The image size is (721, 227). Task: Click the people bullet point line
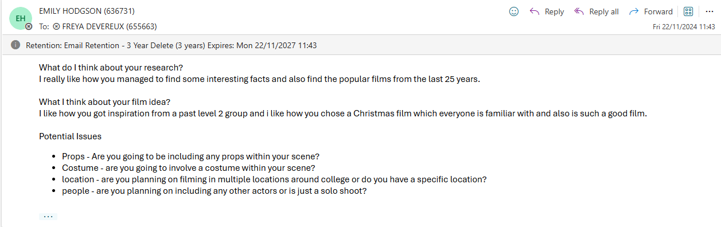pos(214,190)
